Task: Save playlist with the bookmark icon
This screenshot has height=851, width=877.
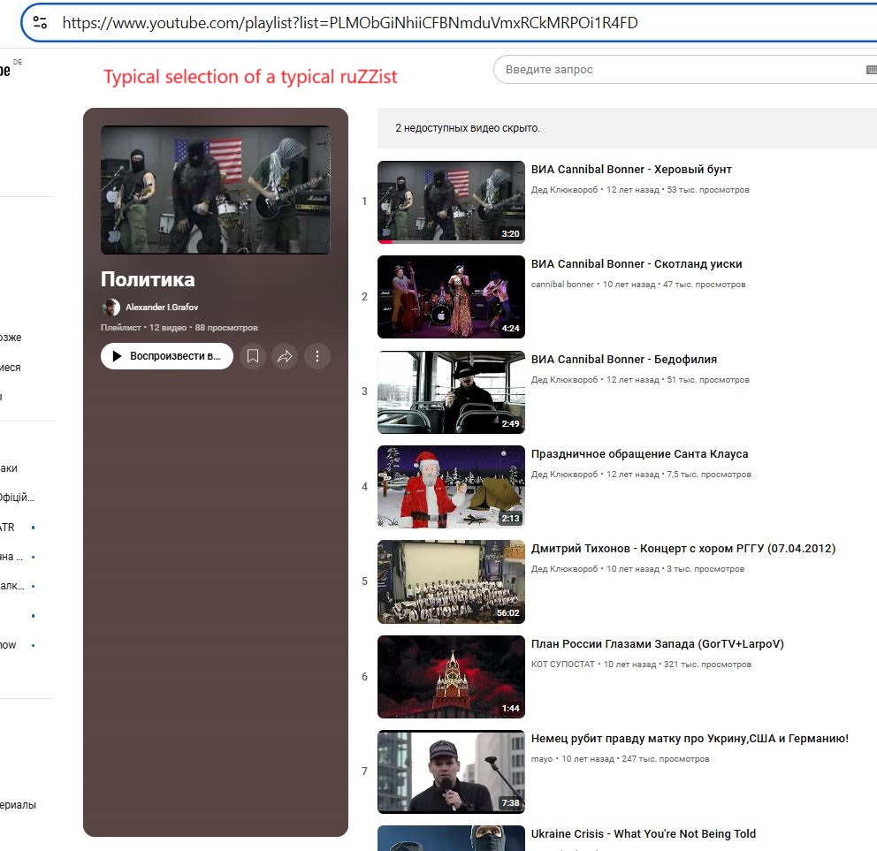Action: point(253,356)
